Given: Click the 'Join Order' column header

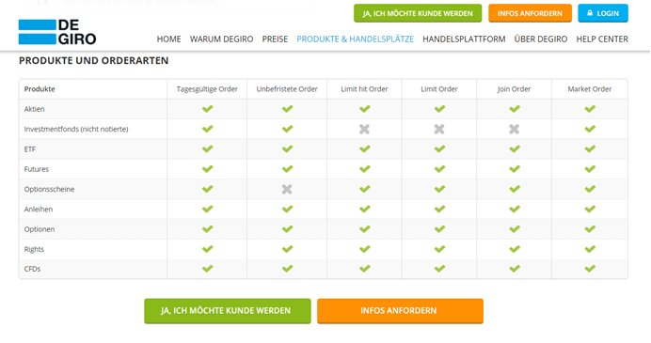Looking at the screenshot, I should 514,89.
